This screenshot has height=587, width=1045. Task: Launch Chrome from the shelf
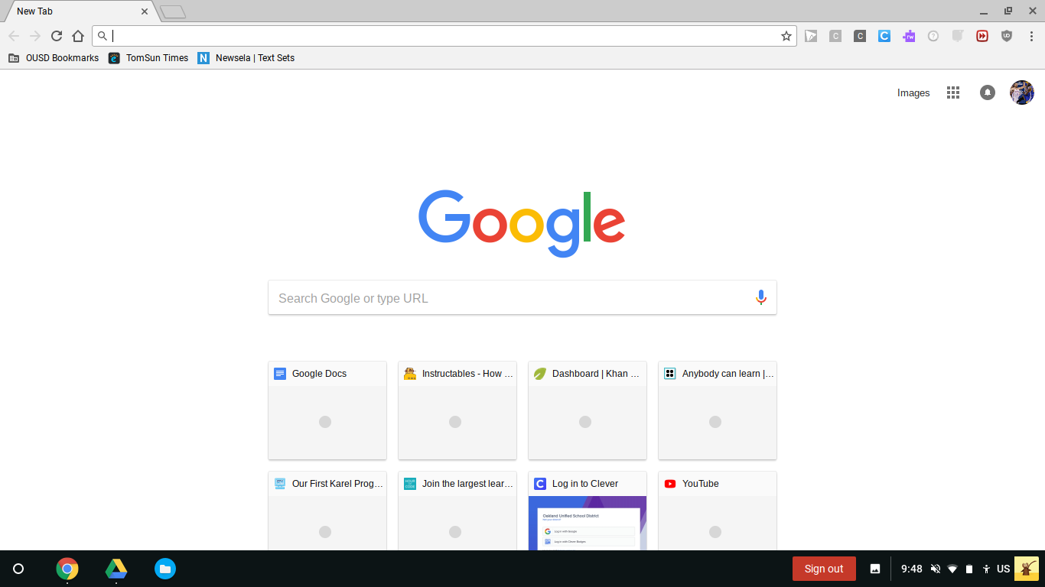pos(67,569)
